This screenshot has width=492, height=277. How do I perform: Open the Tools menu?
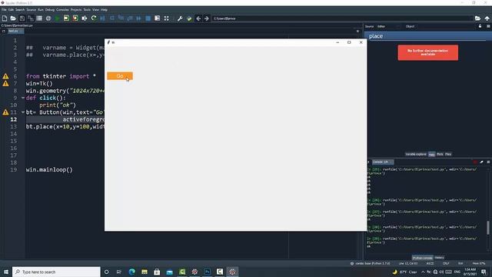87,10
